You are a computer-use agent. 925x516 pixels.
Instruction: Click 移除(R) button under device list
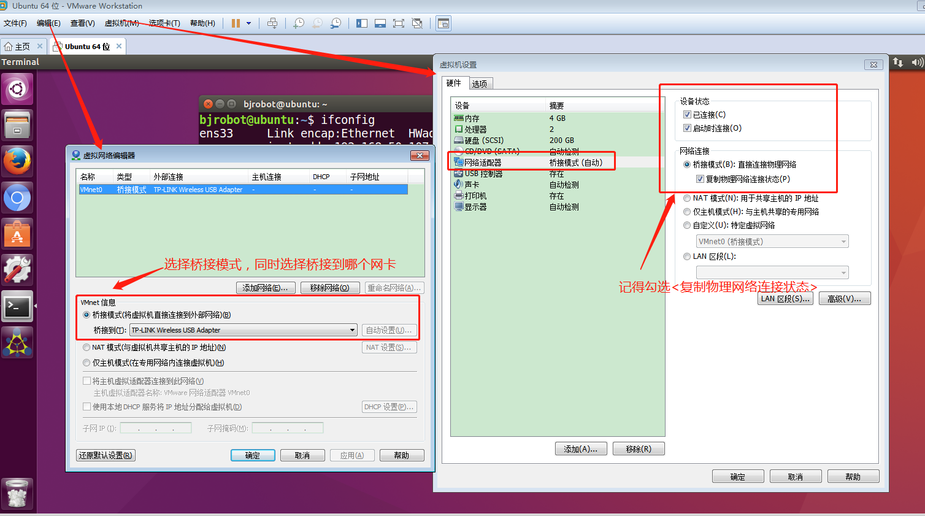pyautogui.click(x=639, y=449)
